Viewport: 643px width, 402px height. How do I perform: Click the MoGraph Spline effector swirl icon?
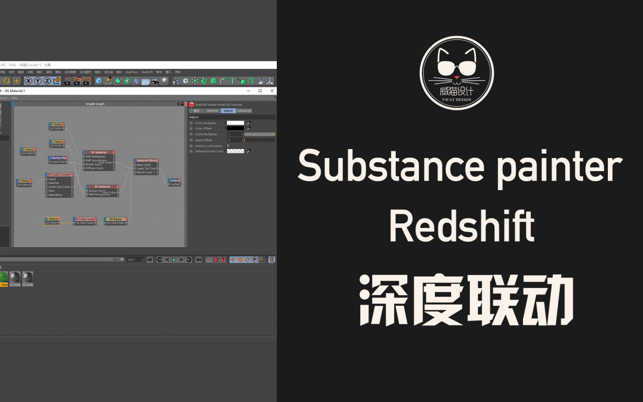(251, 81)
